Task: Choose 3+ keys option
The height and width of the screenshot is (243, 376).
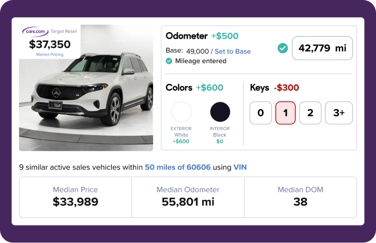Action: click(338, 113)
